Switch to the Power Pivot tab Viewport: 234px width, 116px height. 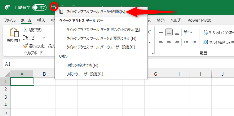[199, 20]
